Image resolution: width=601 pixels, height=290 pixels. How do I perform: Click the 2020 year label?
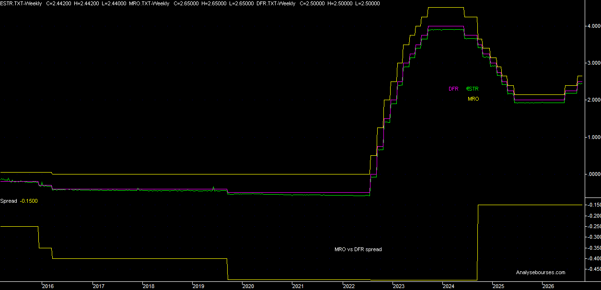click(248, 286)
